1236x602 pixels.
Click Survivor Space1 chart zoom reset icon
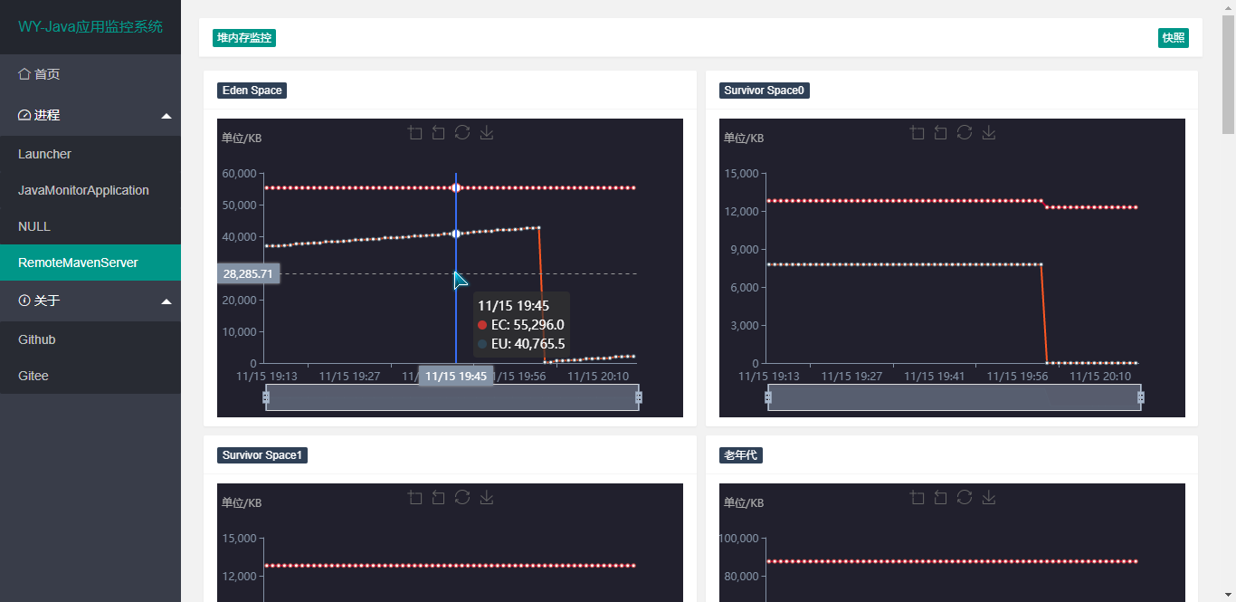pos(439,498)
